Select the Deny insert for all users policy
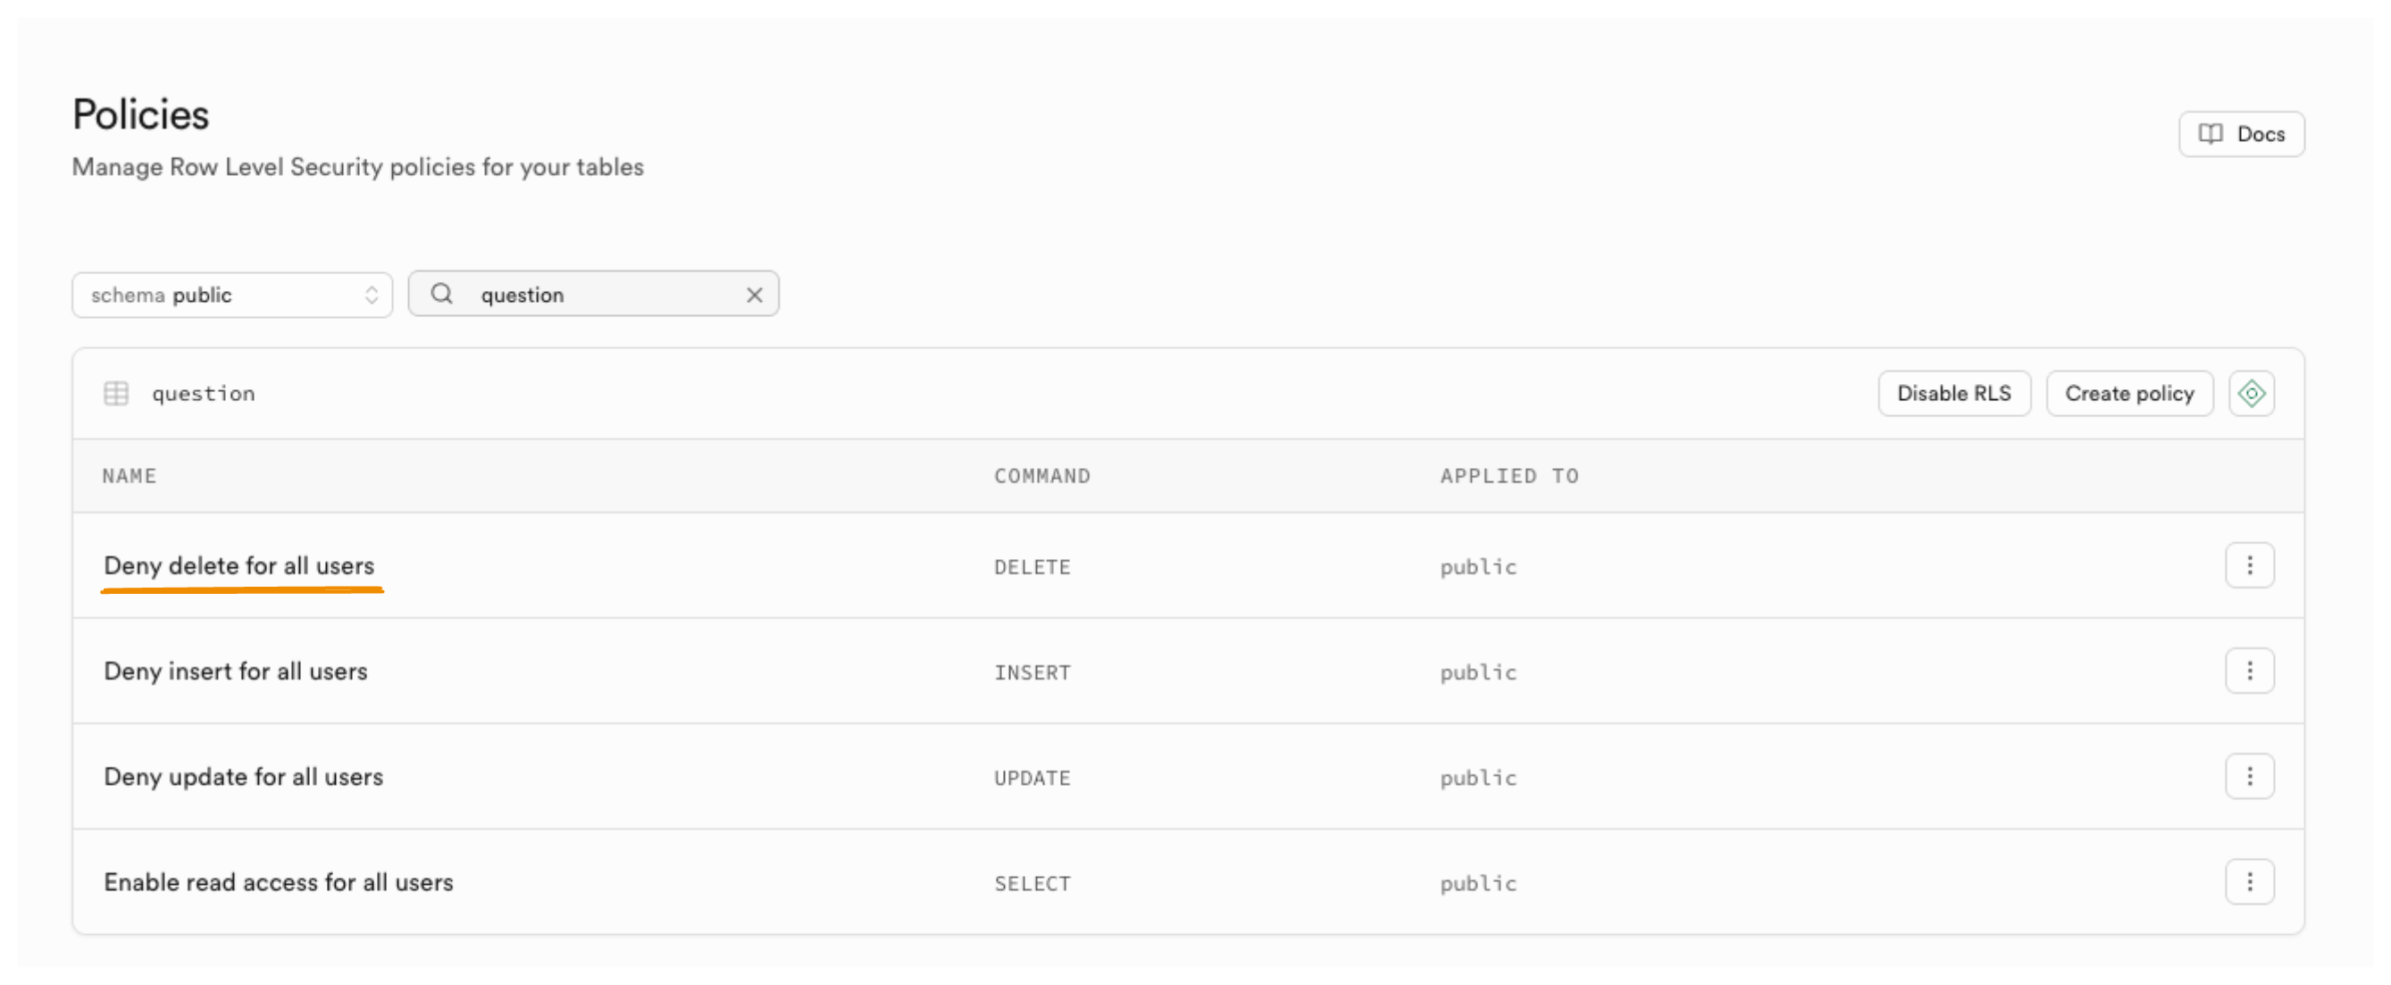This screenshot has height=985, width=2391. 236,672
